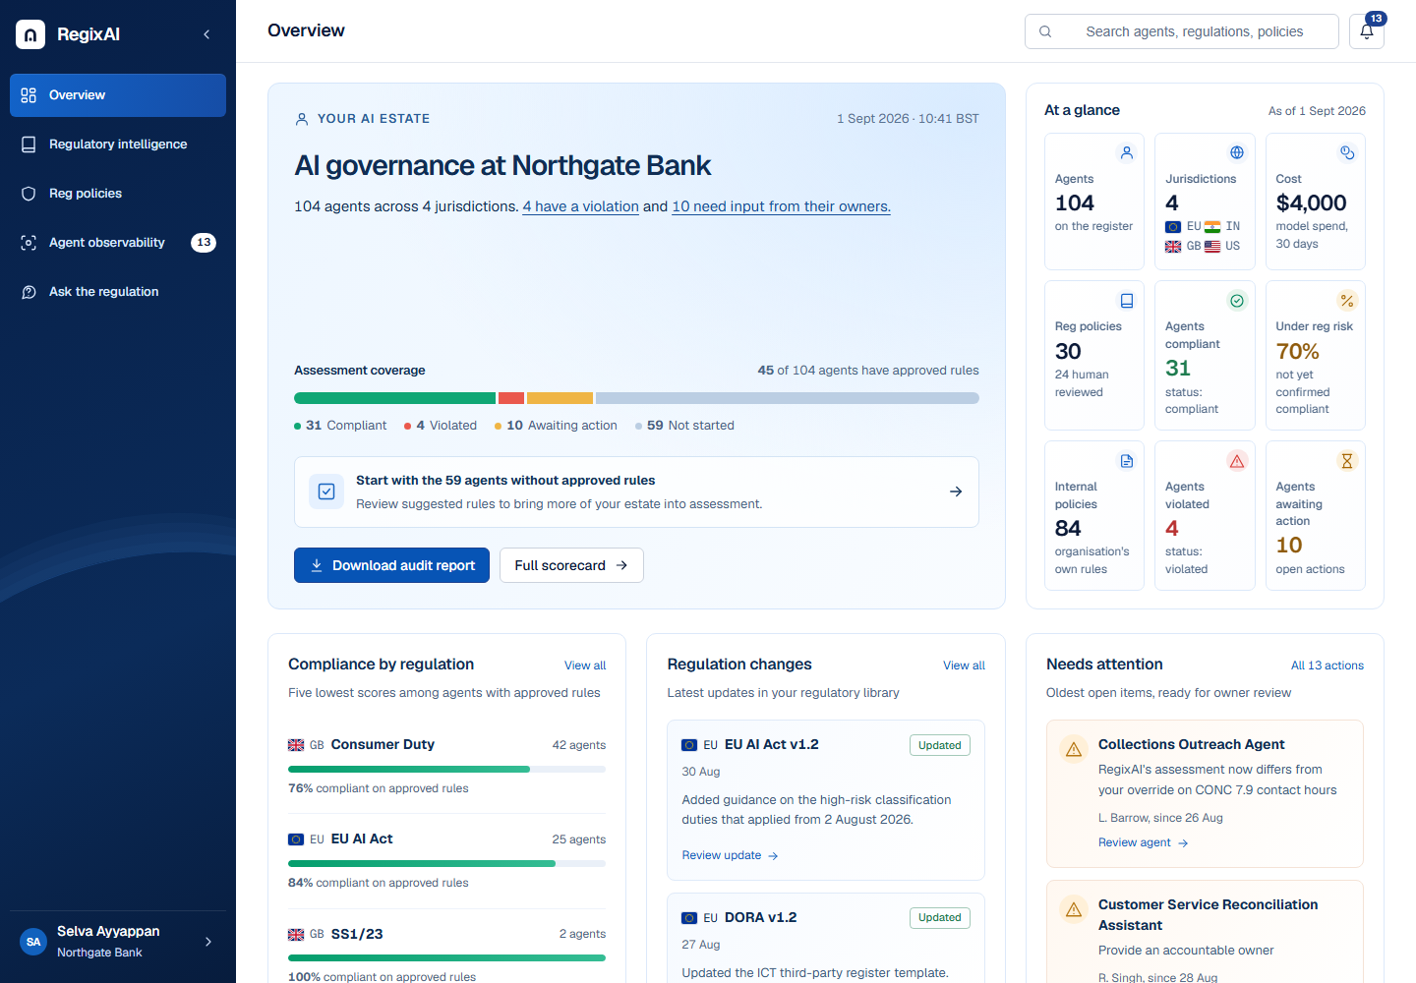Click warning icon on Customer Service Reconciliation Assistant
This screenshot has height=983, width=1416.
(1074, 909)
